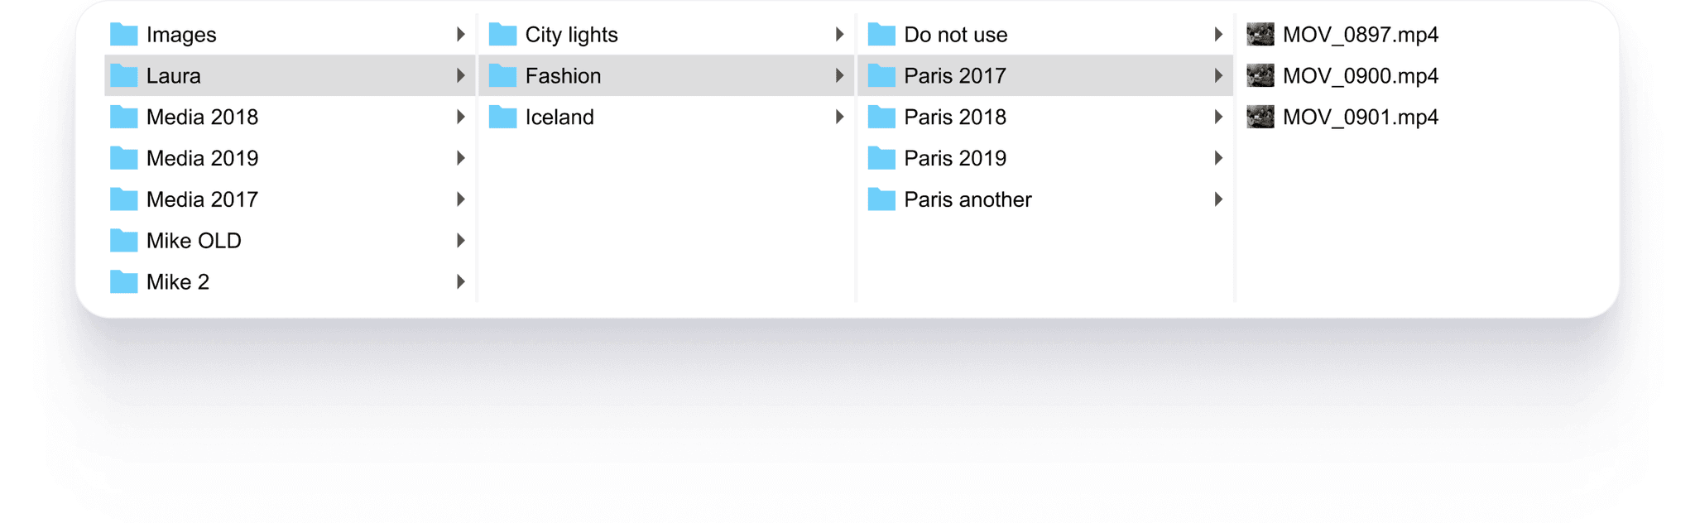Image resolution: width=1695 pixels, height=523 pixels.
Task: Click the Paris 2019 folder icon
Action: [881, 158]
